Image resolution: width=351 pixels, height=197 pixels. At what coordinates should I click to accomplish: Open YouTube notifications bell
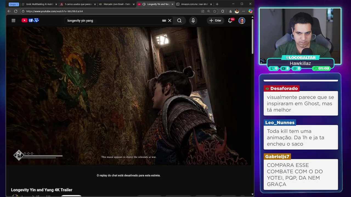click(230, 21)
